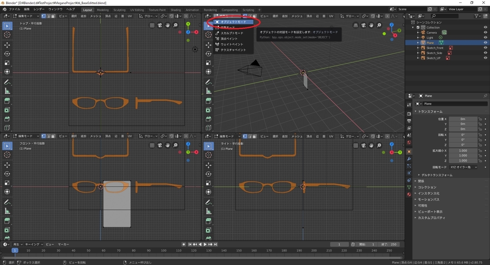Open the メッシュ menu in top view header
This screenshot has width=490, height=265.
(96, 16)
